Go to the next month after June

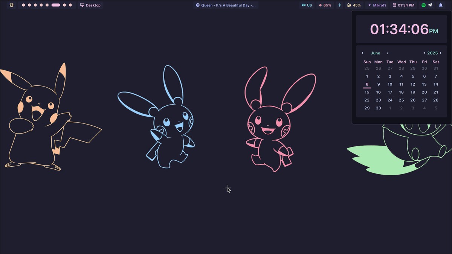[388, 53]
